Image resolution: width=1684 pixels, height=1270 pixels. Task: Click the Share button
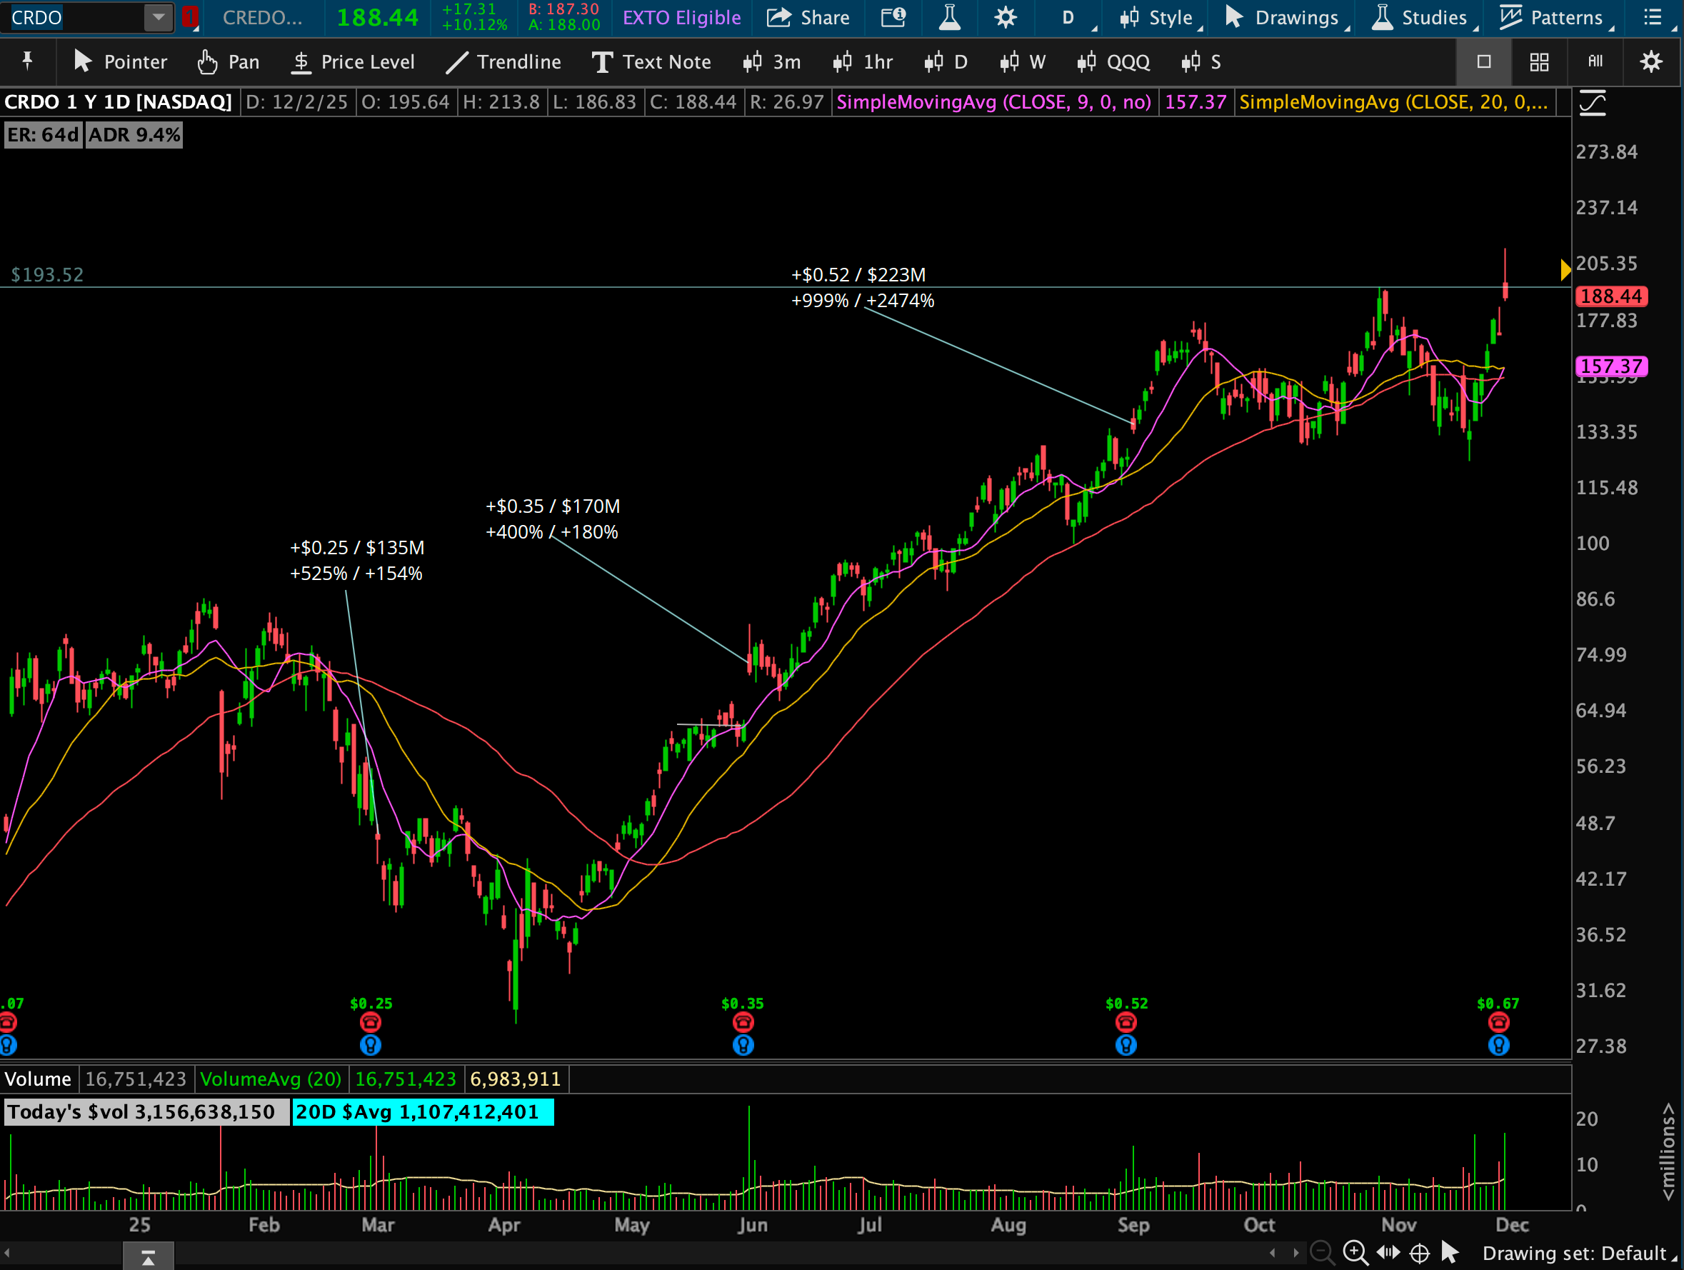click(x=808, y=18)
